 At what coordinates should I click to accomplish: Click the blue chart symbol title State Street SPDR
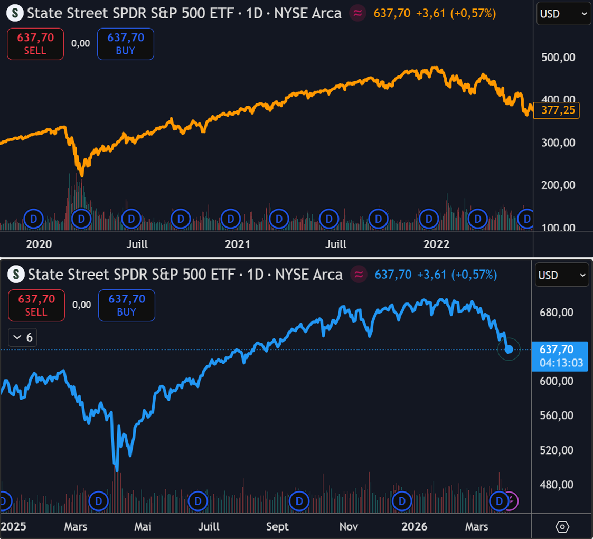185,275
